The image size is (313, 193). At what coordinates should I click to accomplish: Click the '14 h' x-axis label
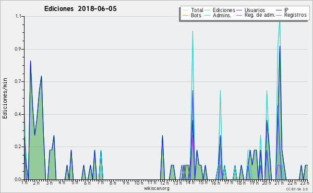(x=190, y=183)
